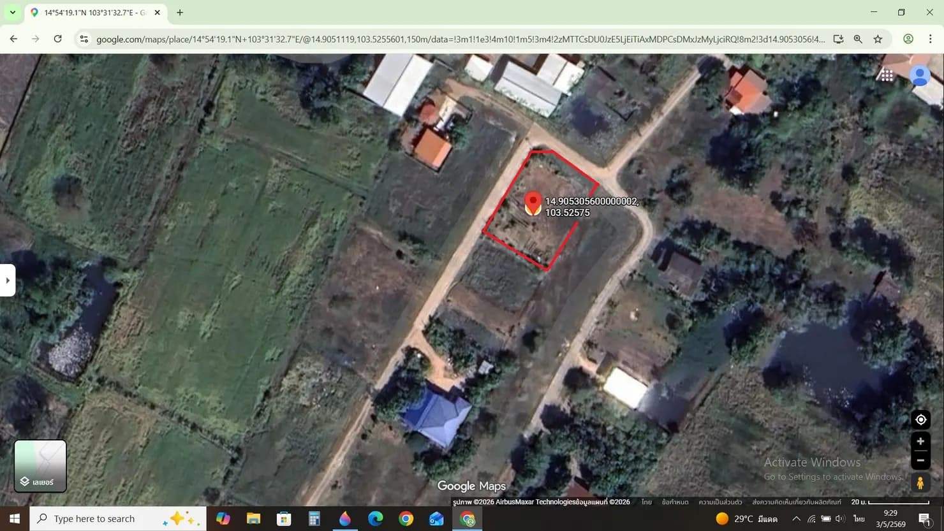Bookmark this page with the star icon
Image resolution: width=944 pixels, height=531 pixels.
(878, 39)
